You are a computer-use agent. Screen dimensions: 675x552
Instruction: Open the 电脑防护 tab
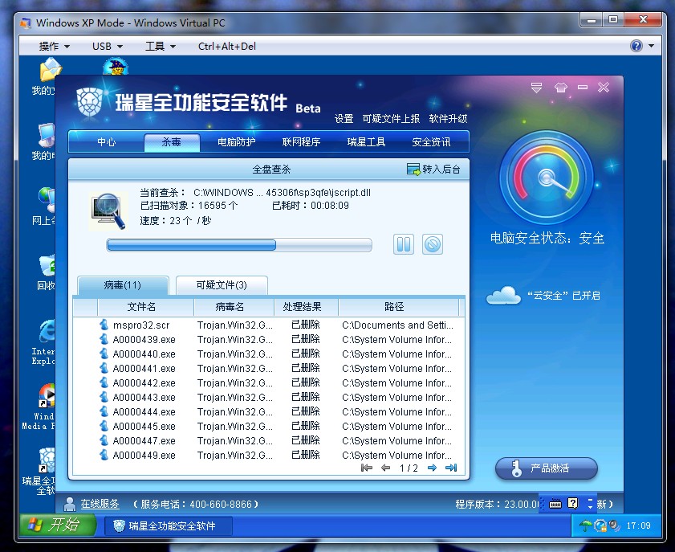[x=236, y=142]
